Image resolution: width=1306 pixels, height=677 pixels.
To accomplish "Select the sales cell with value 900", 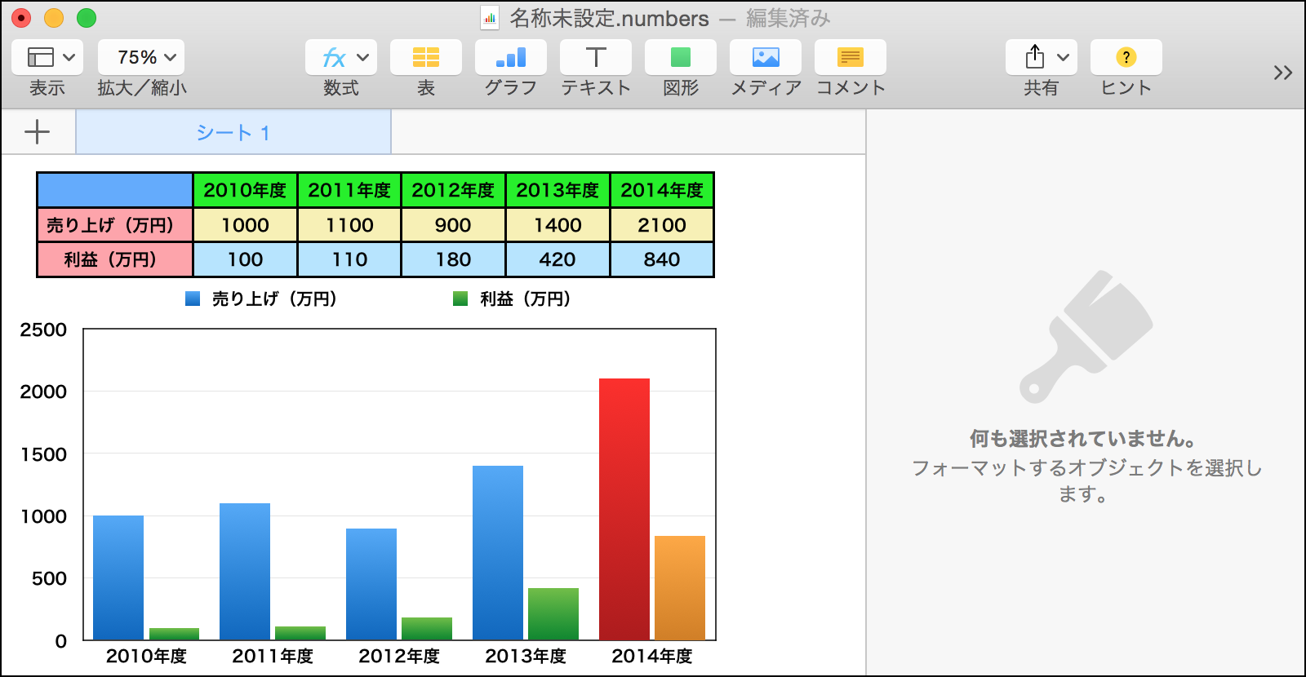I will click(x=453, y=225).
